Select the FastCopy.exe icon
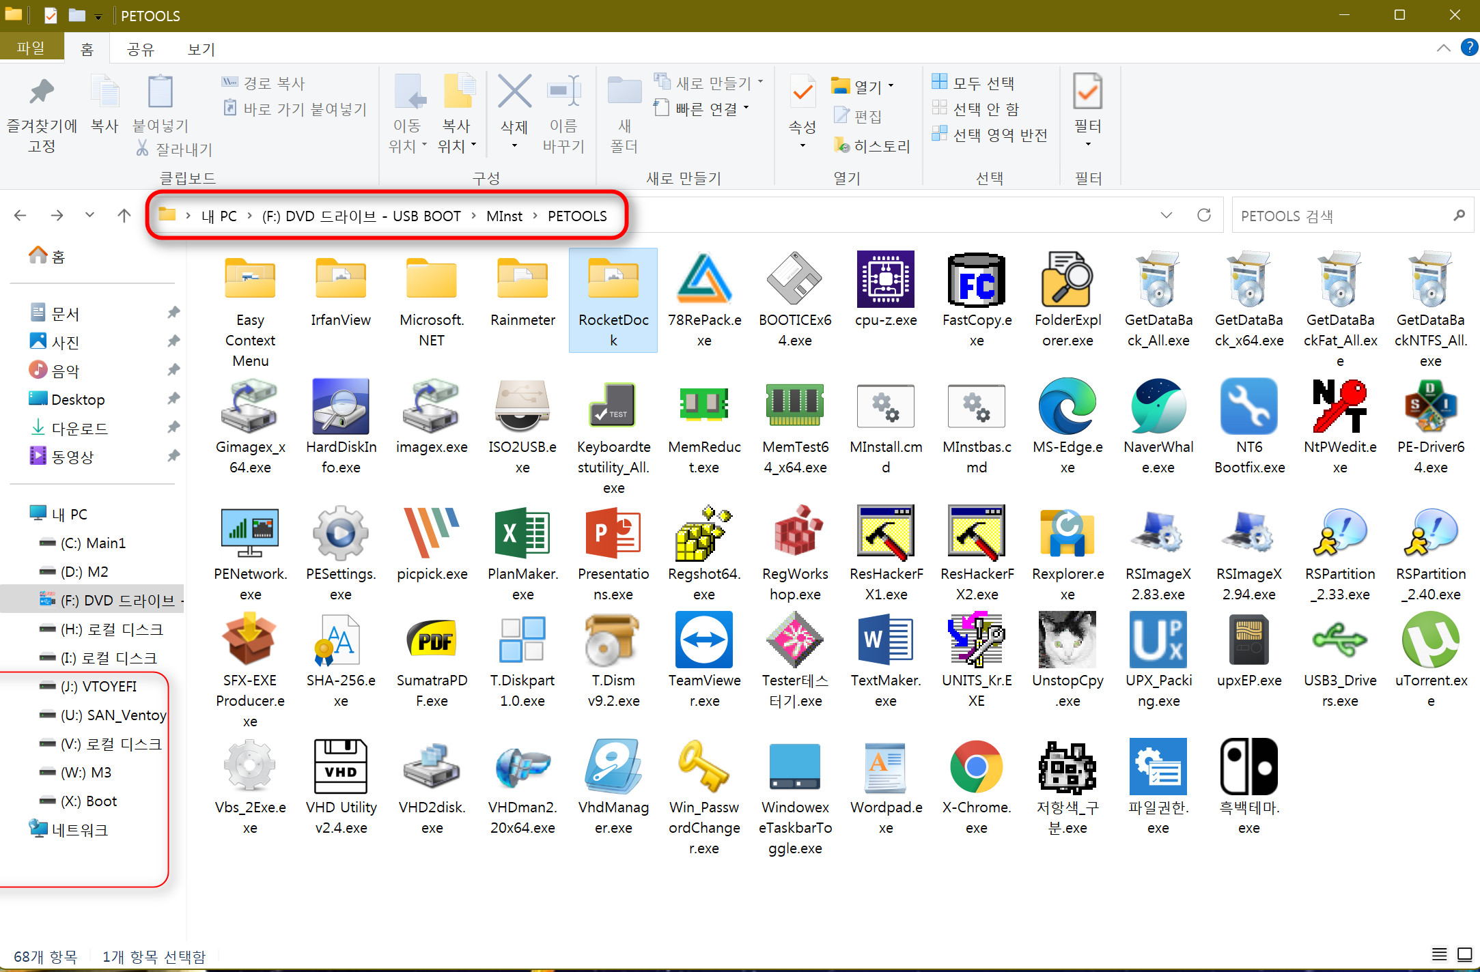This screenshot has width=1480, height=972. coord(977,280)
